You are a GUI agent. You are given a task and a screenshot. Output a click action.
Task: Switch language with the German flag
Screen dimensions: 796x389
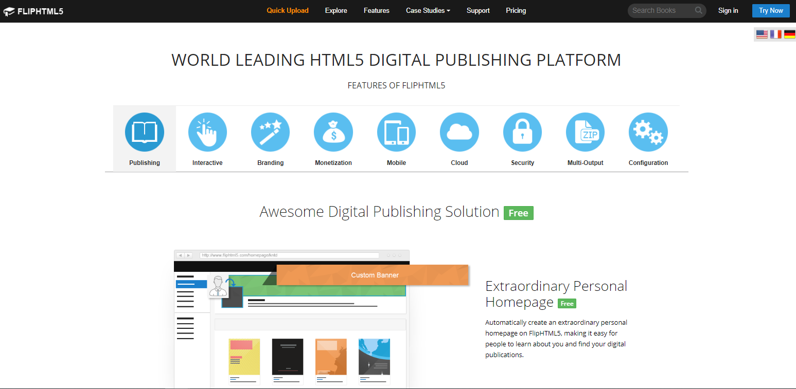tap(790, 34)
